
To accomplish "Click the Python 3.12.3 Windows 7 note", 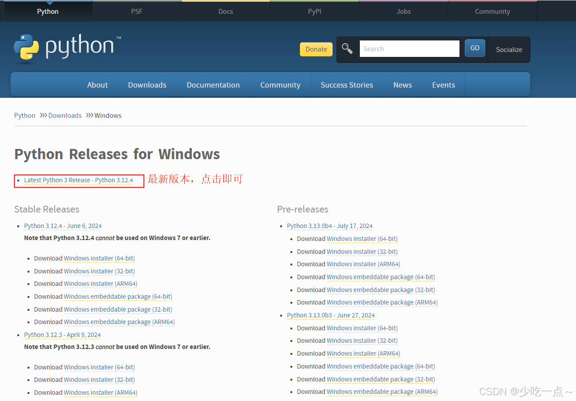I will [x=117, y=347].
